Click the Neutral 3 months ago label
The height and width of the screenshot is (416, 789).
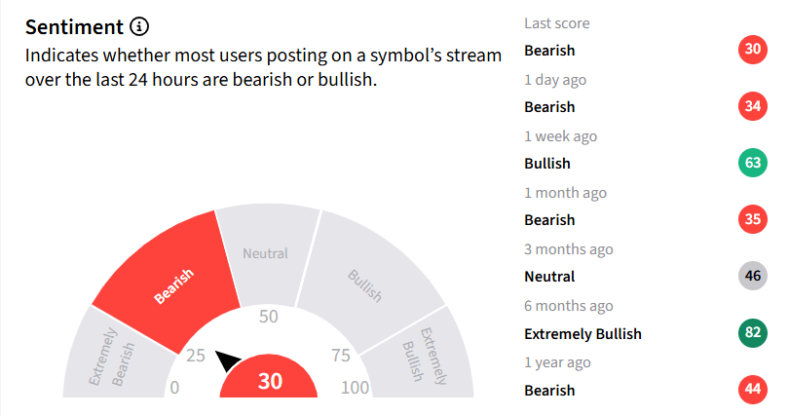point(549,277)
